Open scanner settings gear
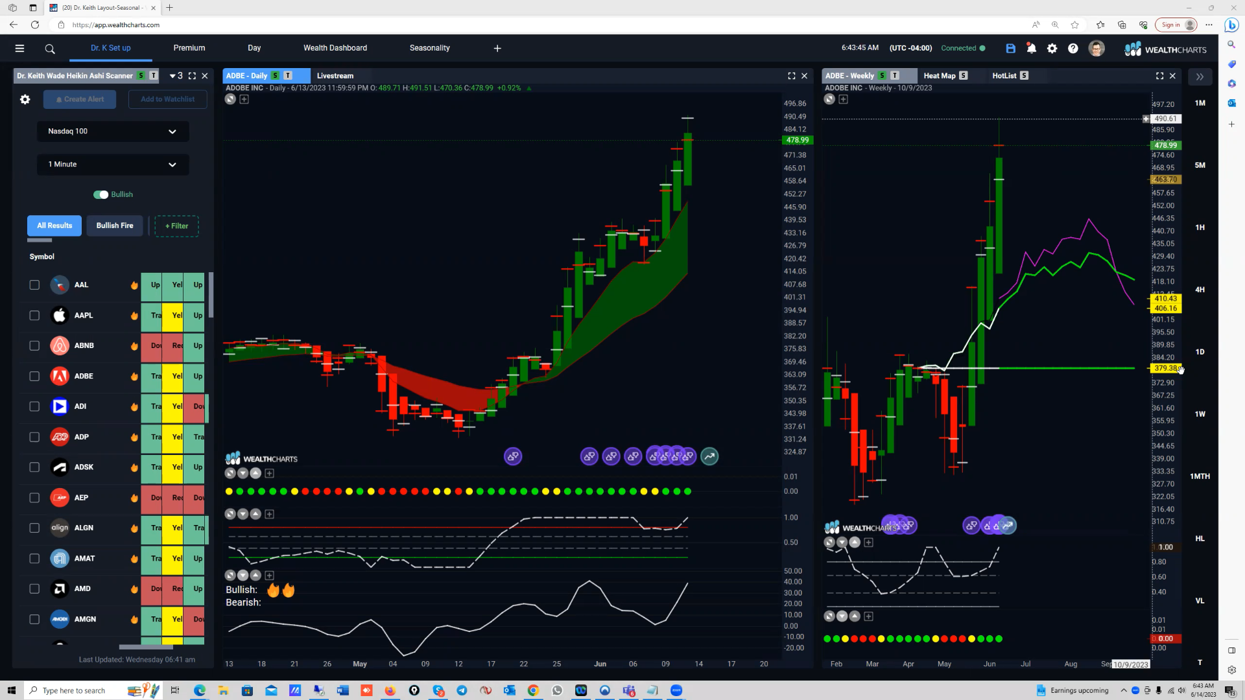This screenshot has height=700, width=1245. (x=25, y=99)
